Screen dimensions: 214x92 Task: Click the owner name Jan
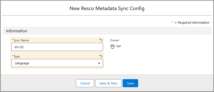click(118, 46)
